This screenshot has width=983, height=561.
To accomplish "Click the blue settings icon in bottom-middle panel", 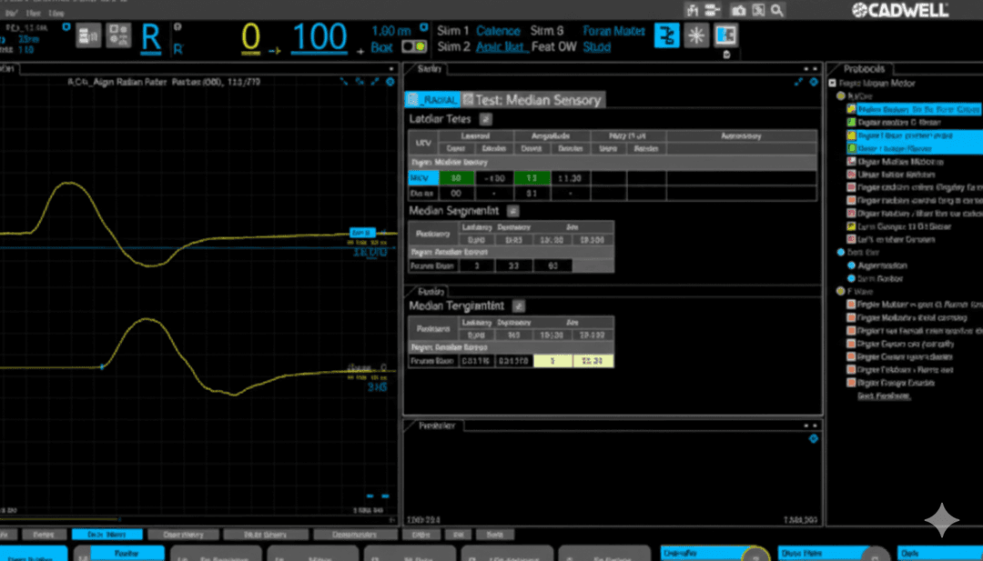I will (x=813, y=438).
